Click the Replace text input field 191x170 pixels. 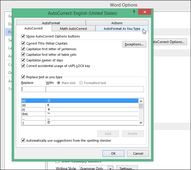(x=33, y=89)
